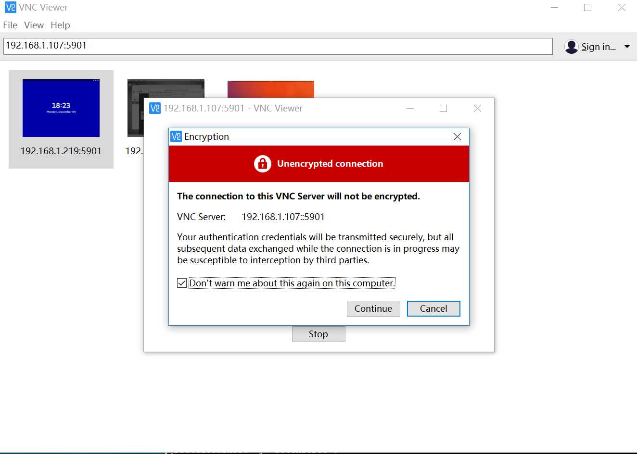The height and width of the screenshot is (454, 637).
Task: Uncheck Don't warn me about this again
Action: [182, 283]
